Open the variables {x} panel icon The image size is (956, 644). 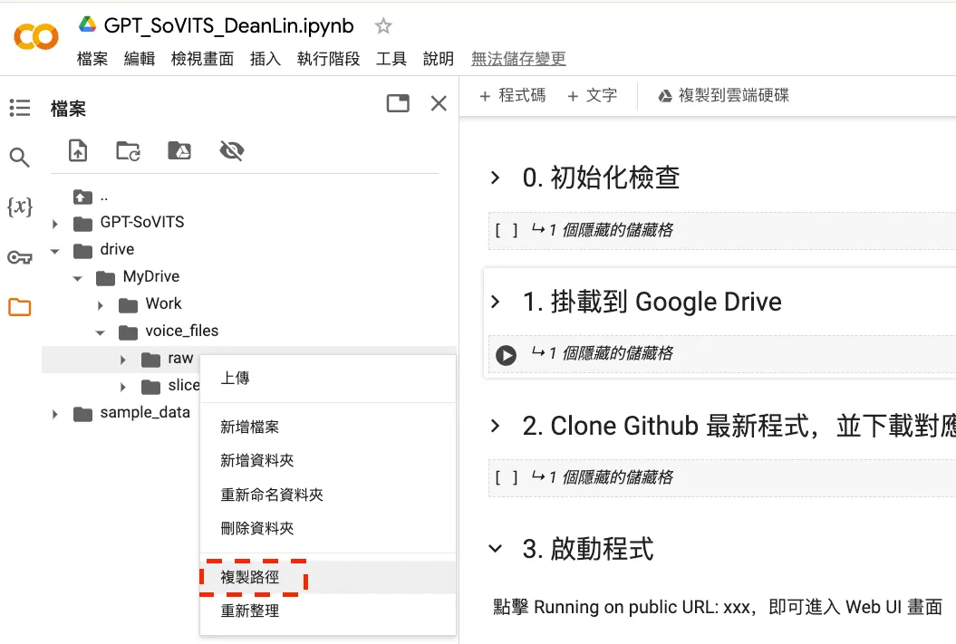[20, 207]
